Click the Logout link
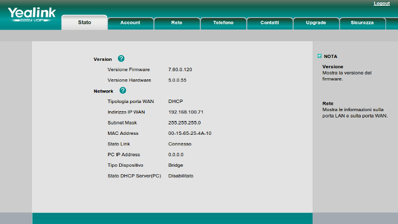Image resolution: width=398 pixels, height=224 pixels. pyautogui.click(x=382, y=3)
